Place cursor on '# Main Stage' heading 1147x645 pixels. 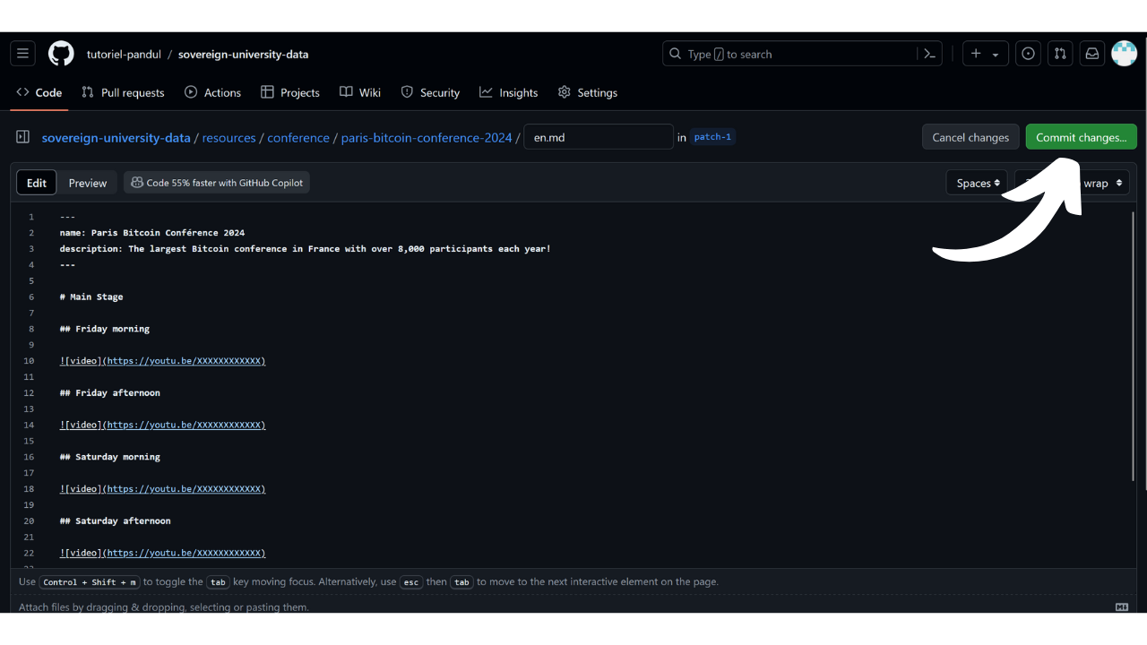point(91,297)
